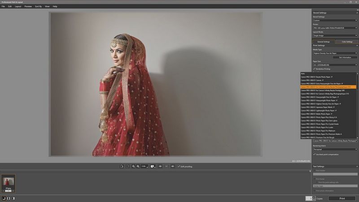Open the Stored Settings dropdown showing Custom
Screen dimensions: 359x202
point(335,20)
